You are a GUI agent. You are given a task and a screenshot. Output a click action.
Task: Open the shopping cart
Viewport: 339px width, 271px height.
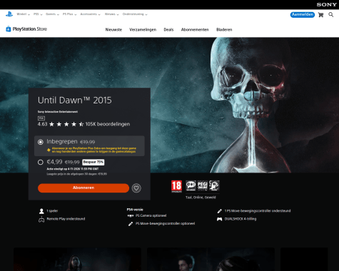point(320,15)
